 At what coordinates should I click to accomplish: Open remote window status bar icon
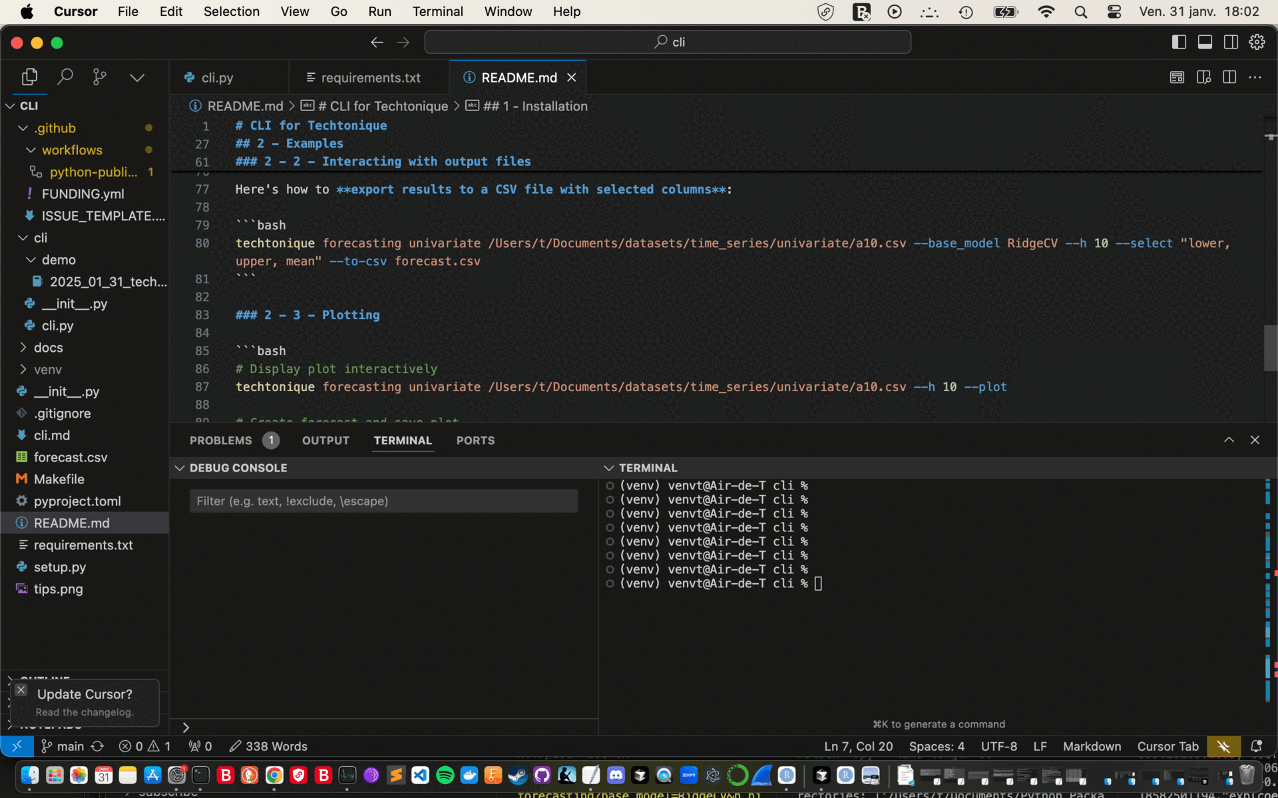17,746
